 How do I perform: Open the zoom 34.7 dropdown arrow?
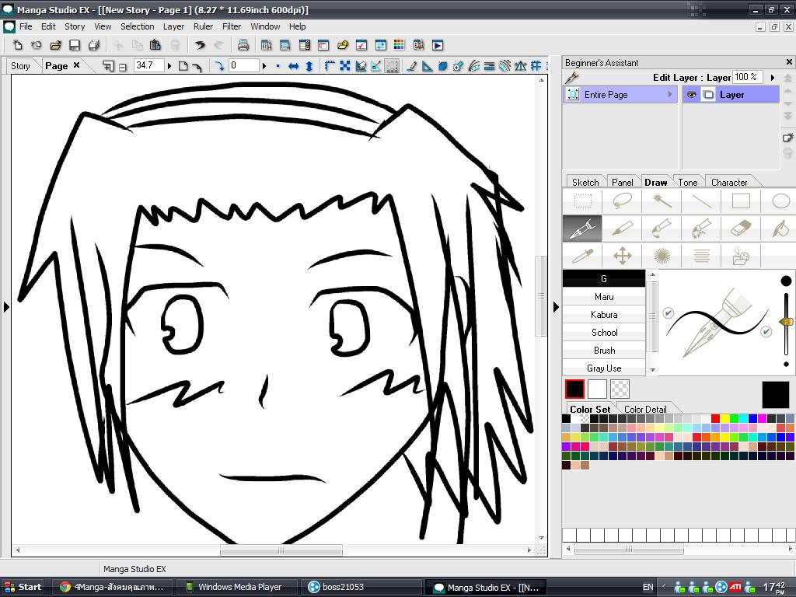click(x=169, y=66)
